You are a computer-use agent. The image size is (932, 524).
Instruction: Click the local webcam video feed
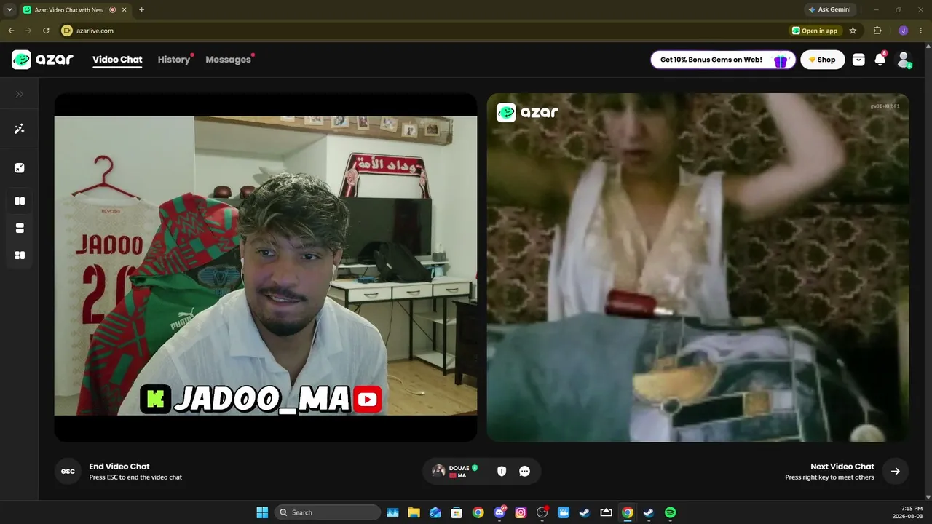click(266, 267)
